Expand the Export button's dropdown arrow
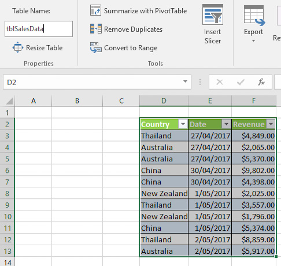281x266 pixels. click(254, 40)
